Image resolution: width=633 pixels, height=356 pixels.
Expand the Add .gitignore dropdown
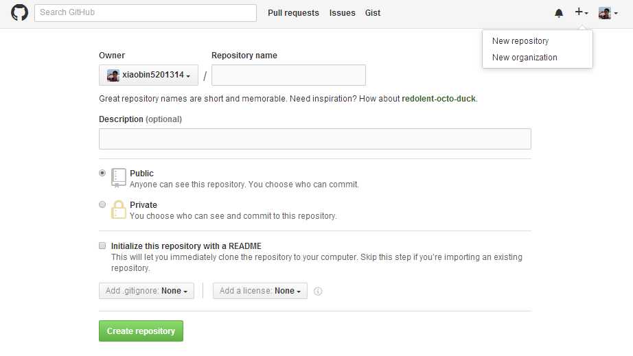point(146,291)
